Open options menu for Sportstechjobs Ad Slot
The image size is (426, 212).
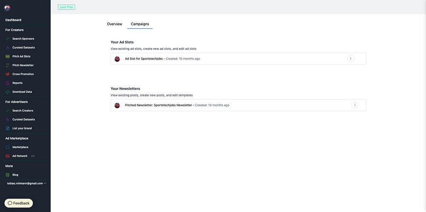pos(351,59)
